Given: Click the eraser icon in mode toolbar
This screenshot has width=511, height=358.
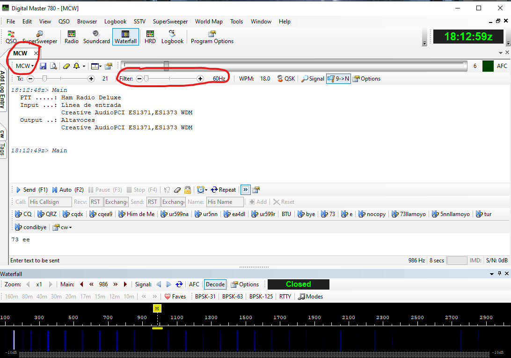Looking at the screenshot, I should (66, 66).
